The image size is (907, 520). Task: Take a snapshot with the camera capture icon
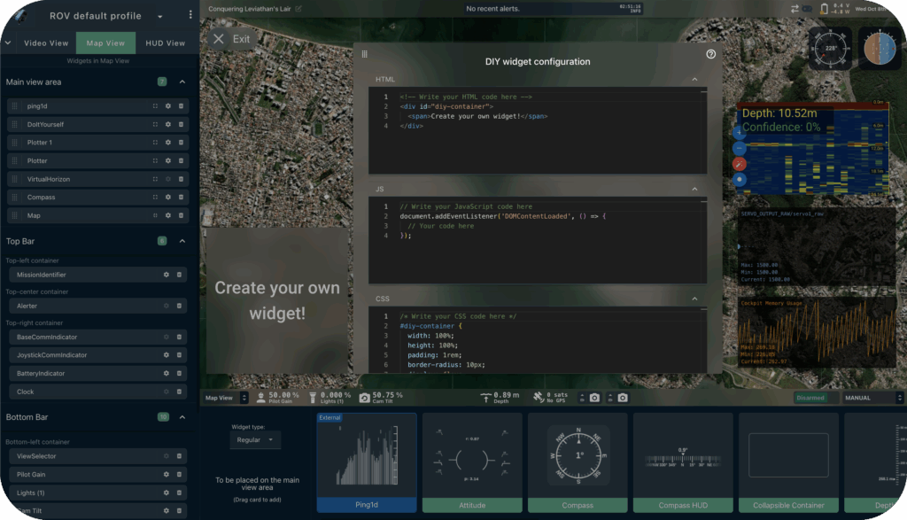pyautogui.click(x=594, y=398)
